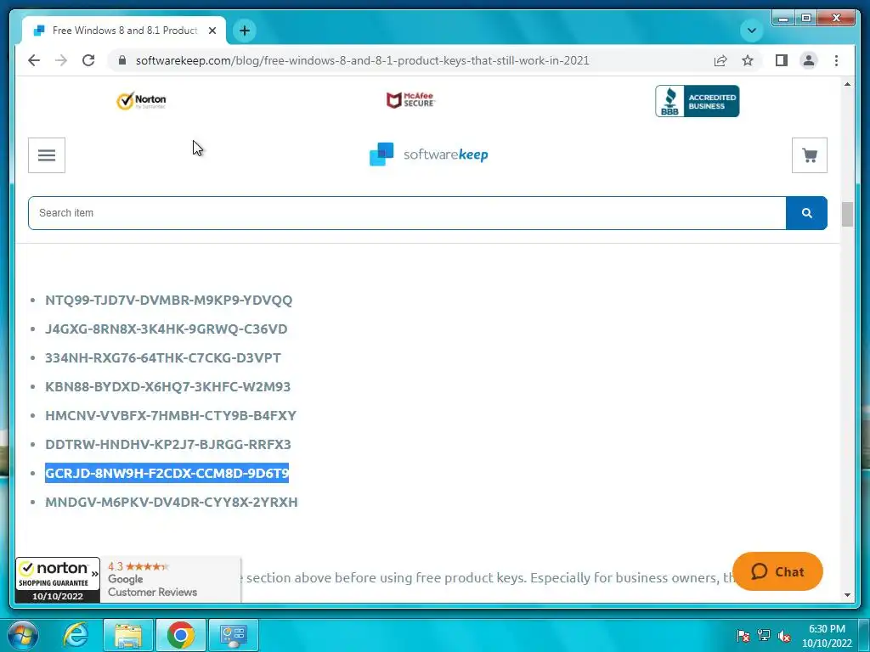Click product key DDTRW-HNDHV-KP2J7-BJRGG-RRFX3
Image resolution: width=870 pixels, height=652 pixels.
[168, 444]
